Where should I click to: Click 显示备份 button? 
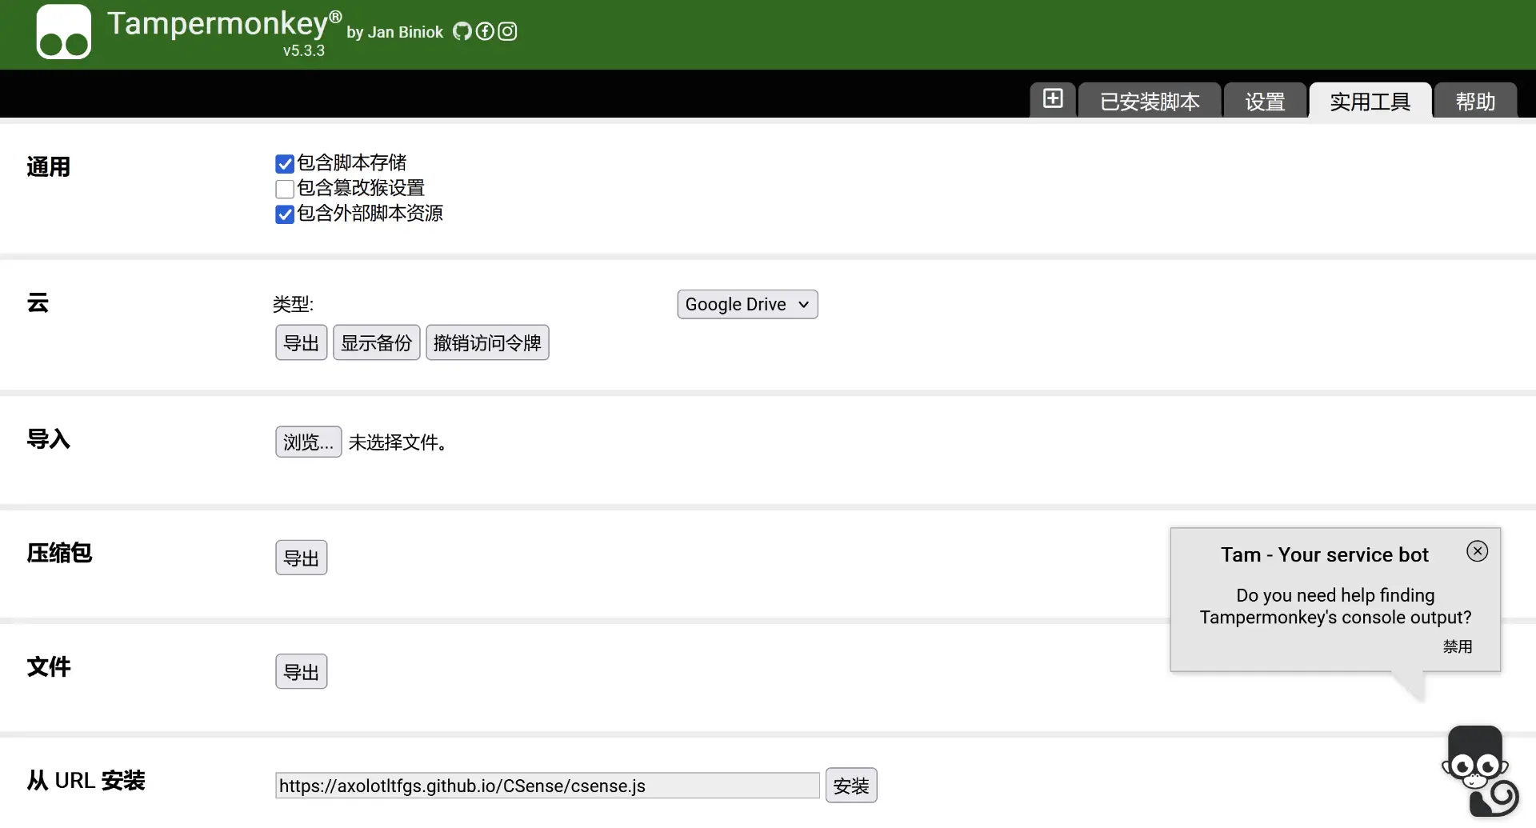click(x=376, y=342)
